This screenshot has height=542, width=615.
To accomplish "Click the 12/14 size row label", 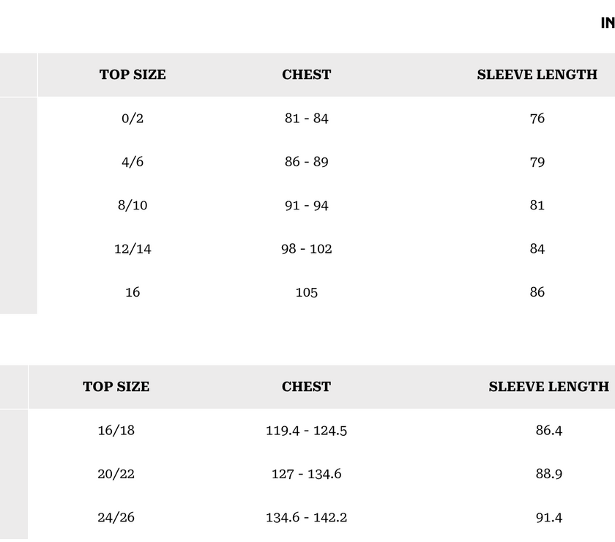I will click(x=133, y=249).
